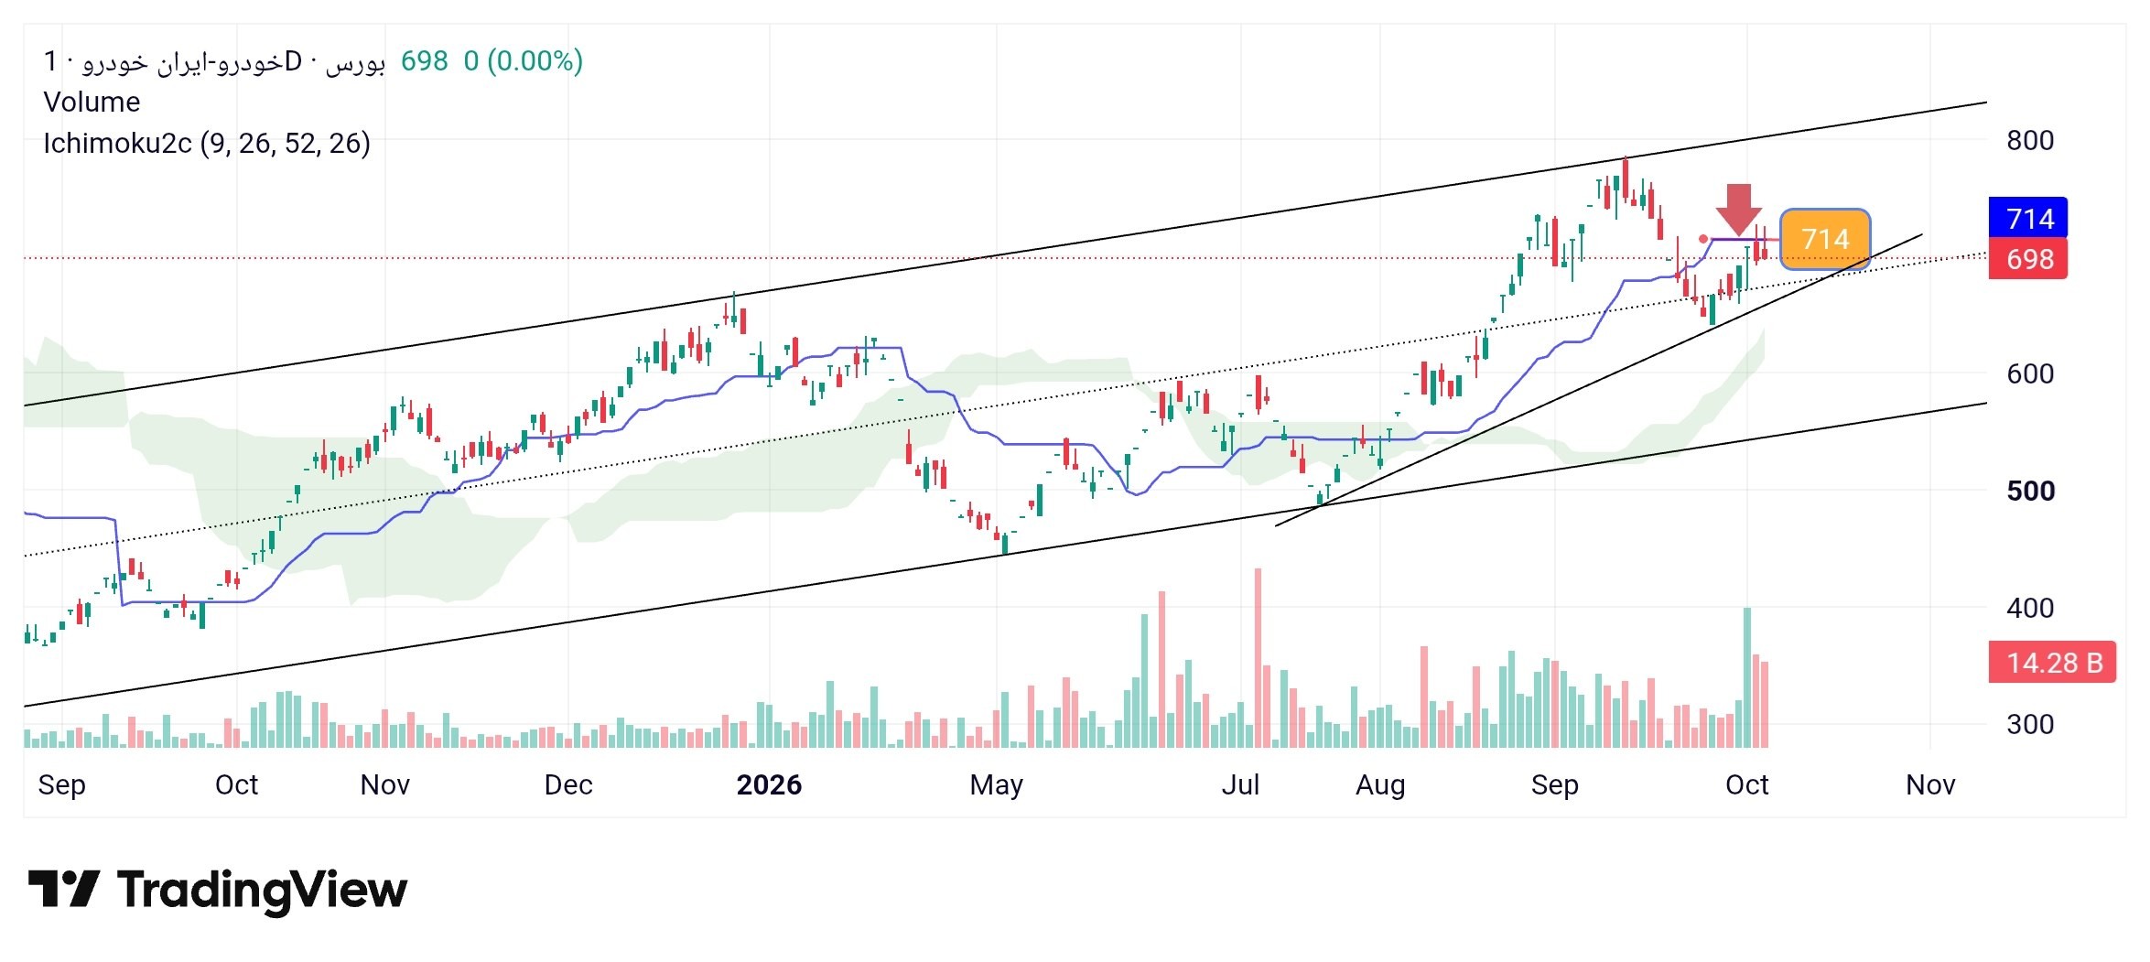Click the tallest pink volume bar in July
Image resolution: width=2150 pixels, height=962 pixels.
pos(1258,658)
